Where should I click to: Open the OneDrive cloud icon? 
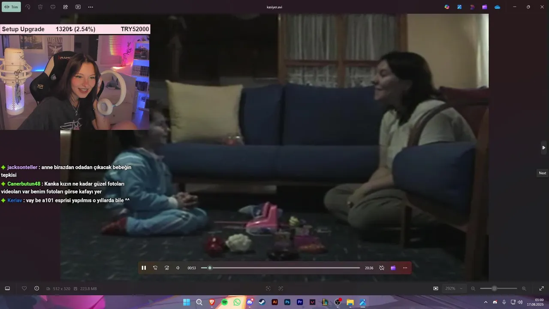pos(497,7)
